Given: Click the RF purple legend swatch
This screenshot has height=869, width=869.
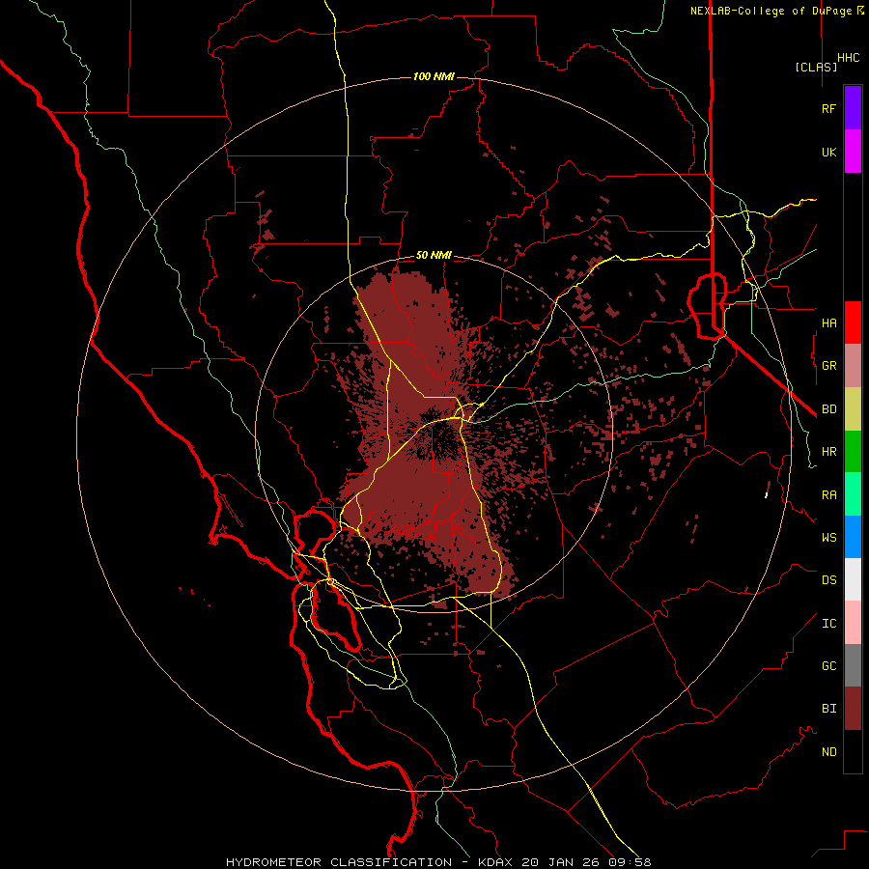Looking at the screenshot, I should 853,108.
